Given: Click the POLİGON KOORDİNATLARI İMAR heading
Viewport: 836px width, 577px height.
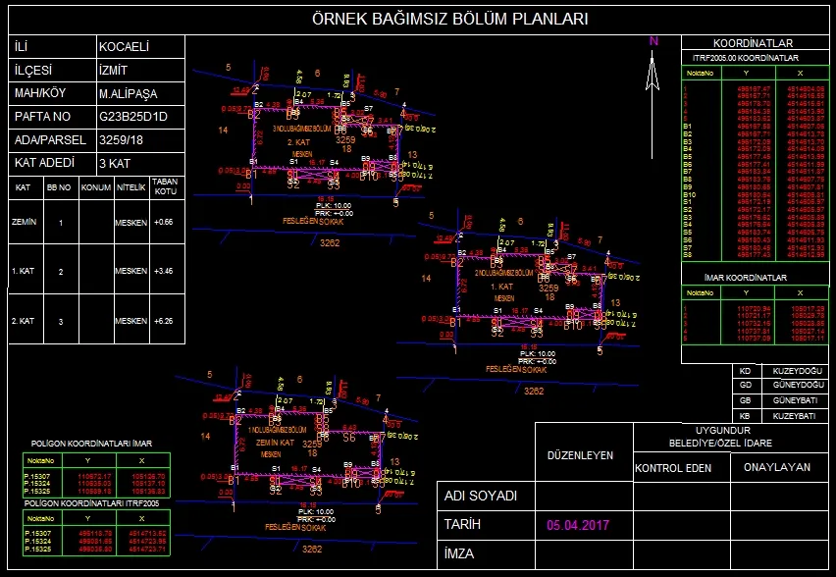Looking at the screenshot, I should (x=91, y=444).
